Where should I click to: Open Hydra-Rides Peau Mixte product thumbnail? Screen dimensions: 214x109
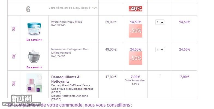pyautogui.click(x=34, y=29)
